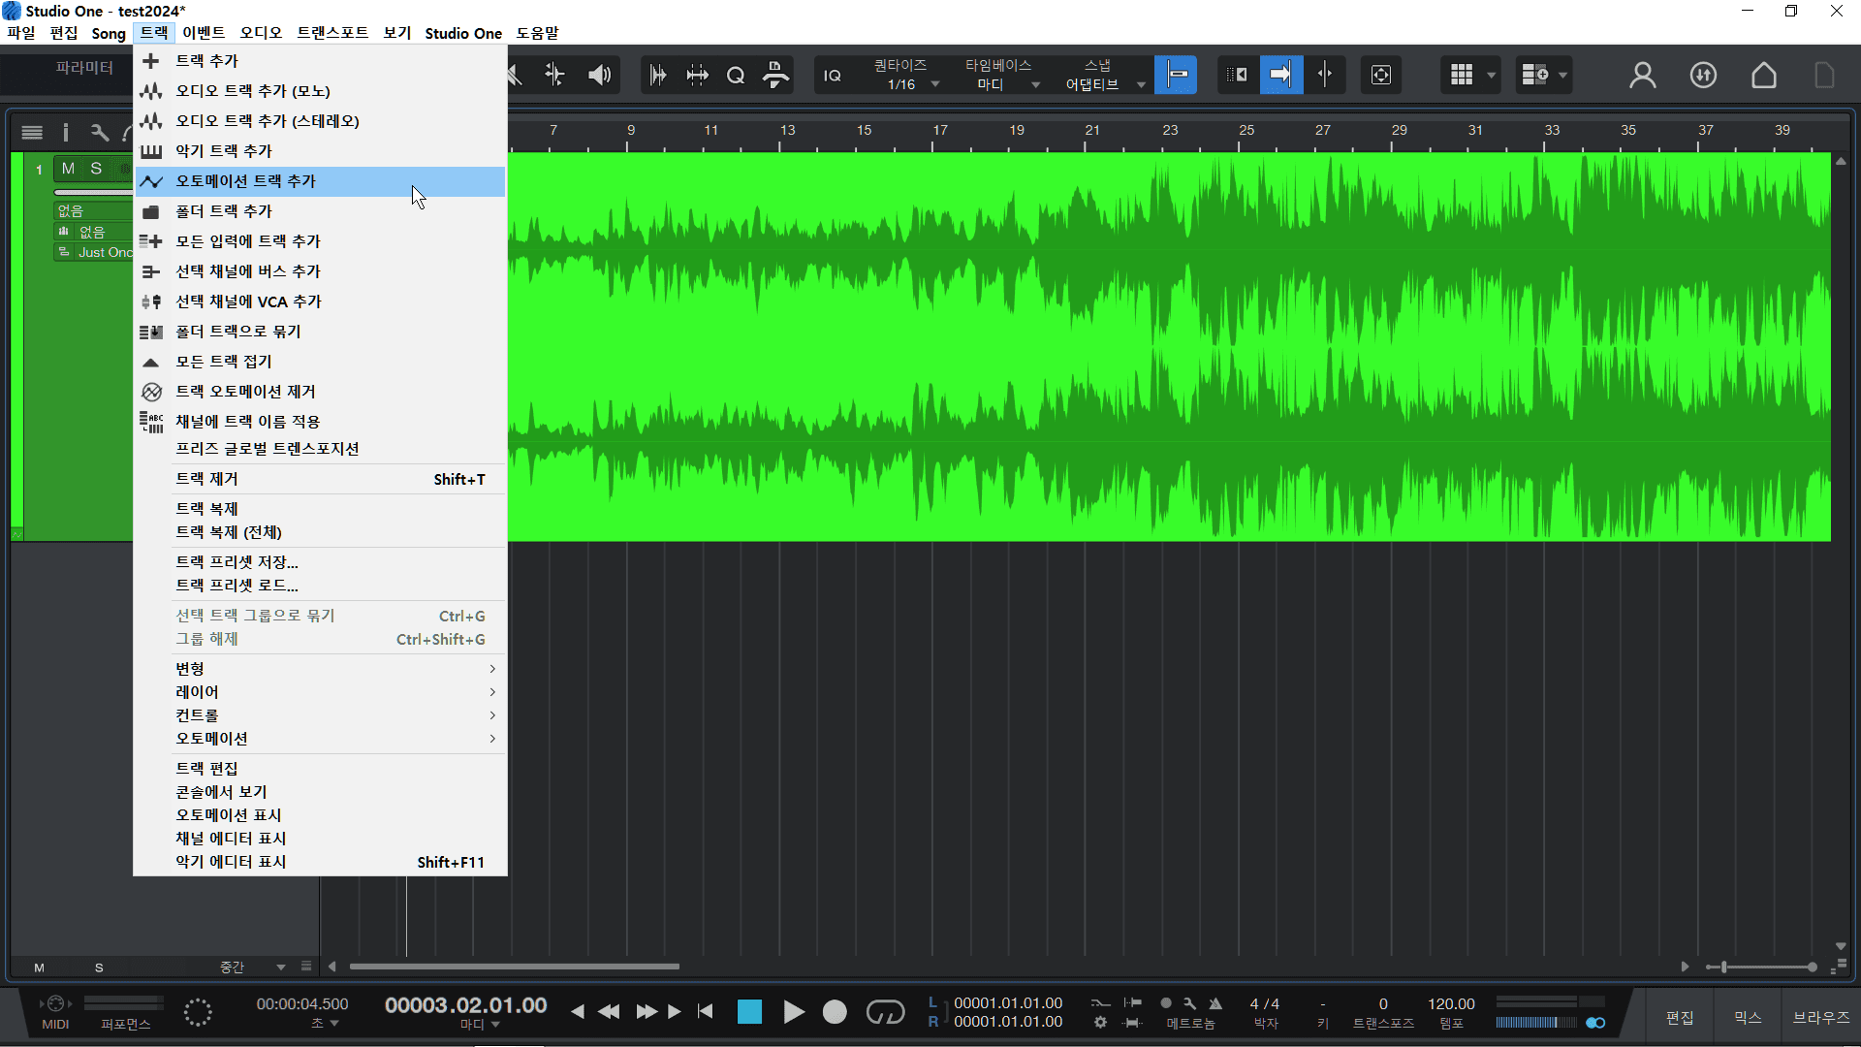1861x1047 pixels.
Task: Click the user profile icon at top right
Action: [x=1643, y=75]
